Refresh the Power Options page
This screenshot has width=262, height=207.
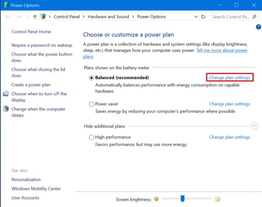[x=203, y=17]
